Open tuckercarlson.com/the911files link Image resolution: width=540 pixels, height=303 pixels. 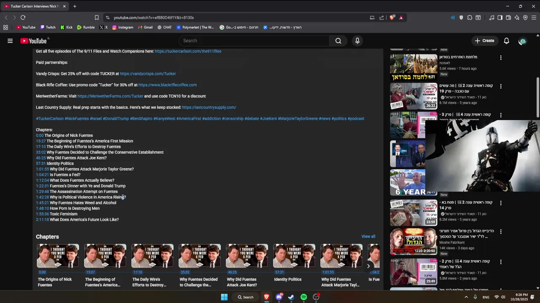pyautogui.click(x=188, y=51)
